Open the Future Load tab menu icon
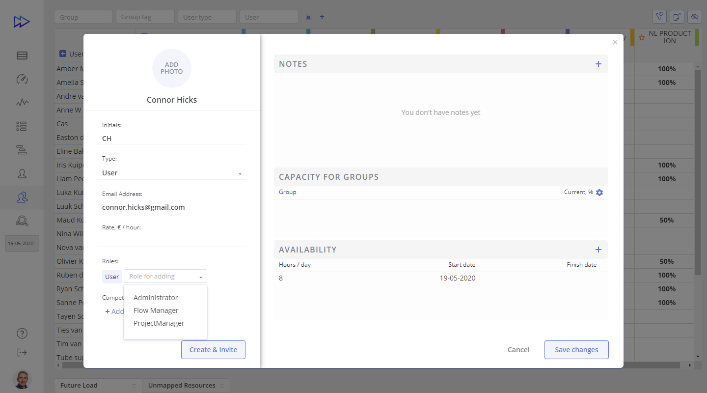 (x=134, y=386)
